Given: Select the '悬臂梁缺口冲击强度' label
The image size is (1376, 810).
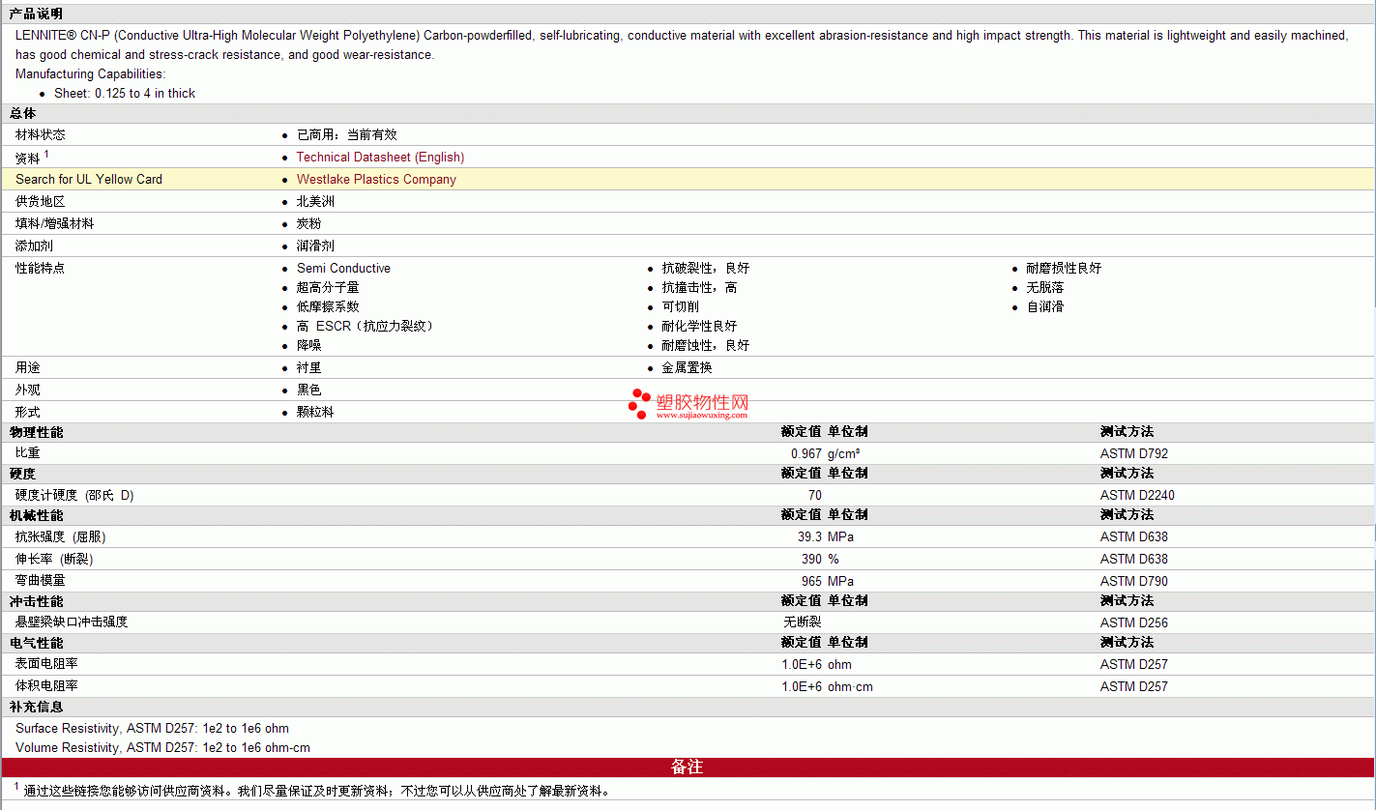Looking at the screenshot, I should pos(72,622).
